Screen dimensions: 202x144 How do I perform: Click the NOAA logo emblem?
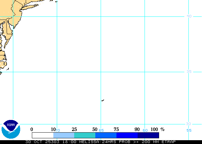[11, 129]
